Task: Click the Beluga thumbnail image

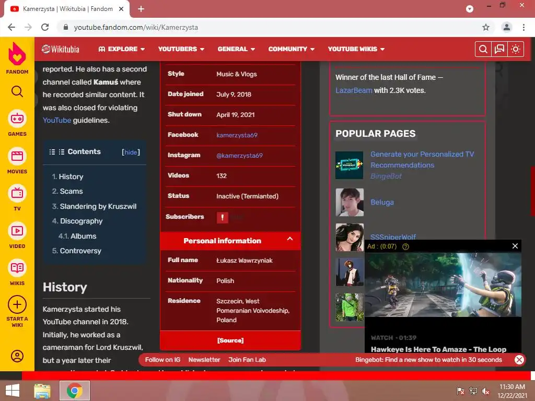Action: (x=350, y=202)
